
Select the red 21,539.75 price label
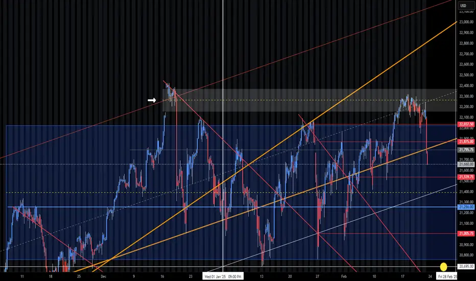(466, 177)
